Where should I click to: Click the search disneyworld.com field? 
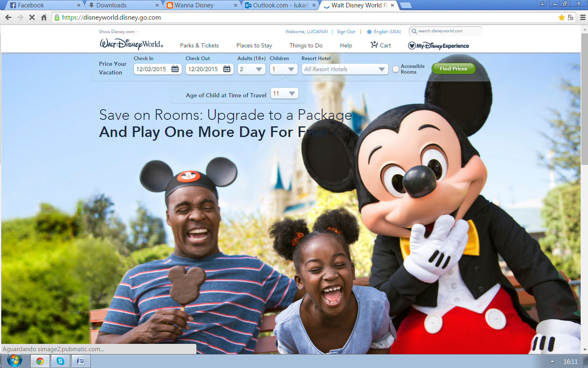(446, 31)
